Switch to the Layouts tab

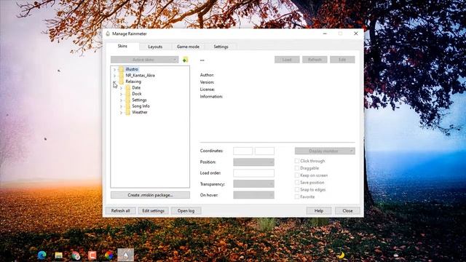155,47
